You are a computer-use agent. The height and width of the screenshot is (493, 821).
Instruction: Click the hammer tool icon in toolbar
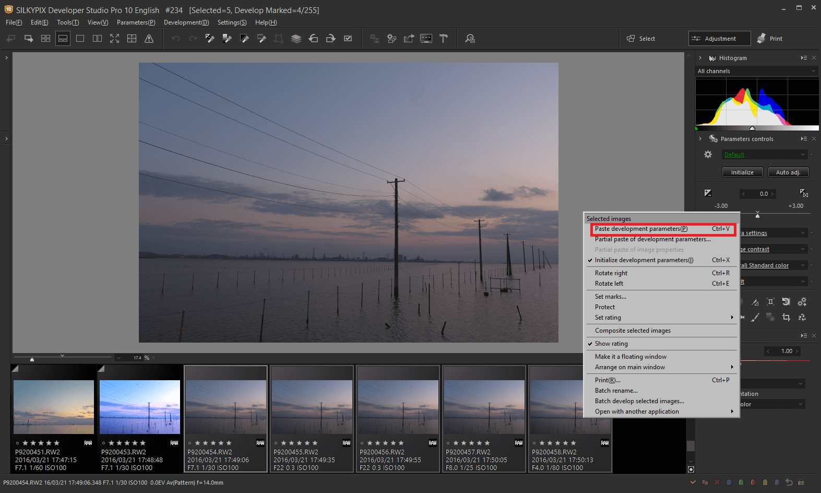pos(444,39)
